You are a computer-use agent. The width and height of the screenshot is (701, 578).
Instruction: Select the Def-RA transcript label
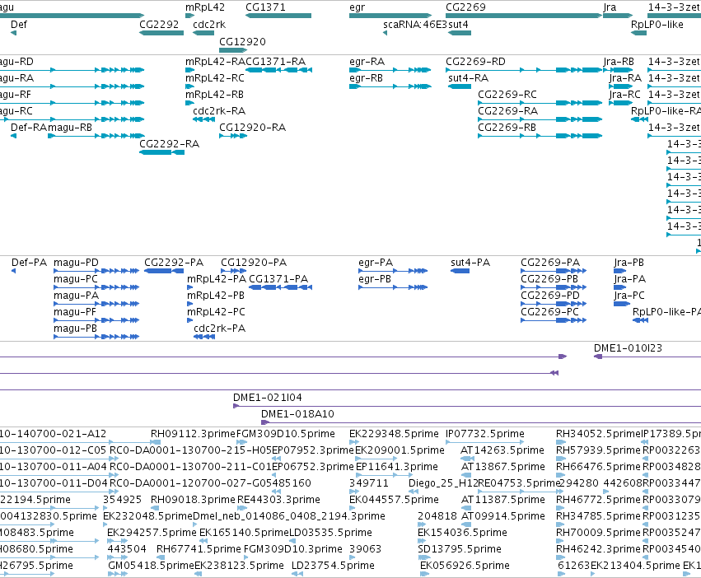coord(29,128)
